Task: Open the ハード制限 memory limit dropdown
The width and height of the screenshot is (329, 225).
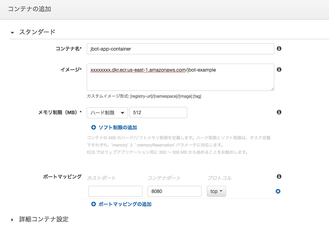Action: 107,112
